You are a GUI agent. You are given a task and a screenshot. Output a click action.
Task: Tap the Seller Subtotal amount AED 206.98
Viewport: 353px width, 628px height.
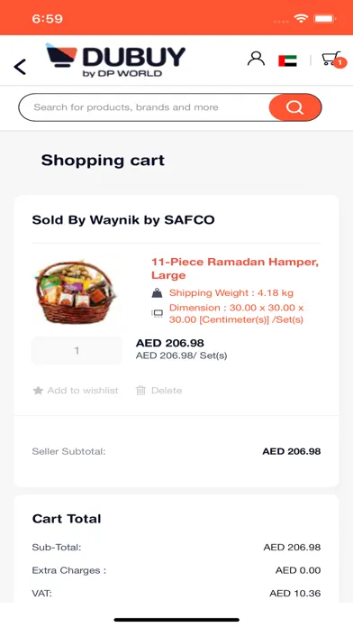pos(292,451)
